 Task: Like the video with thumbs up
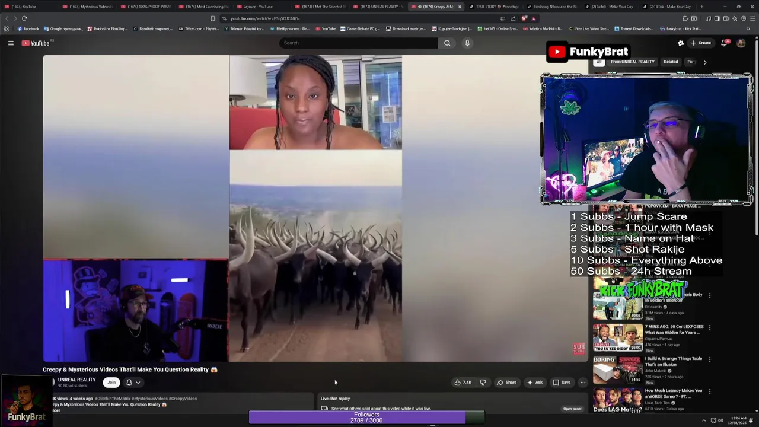tap(463, 383)
